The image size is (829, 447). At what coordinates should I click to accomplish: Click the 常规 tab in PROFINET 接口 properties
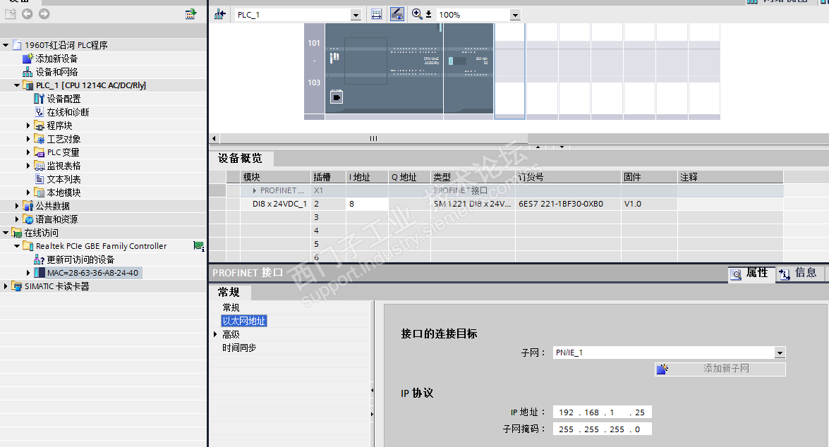tap(230, 292)
